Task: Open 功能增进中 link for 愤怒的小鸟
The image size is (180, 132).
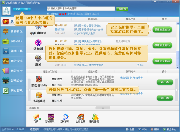Action: 131,78
